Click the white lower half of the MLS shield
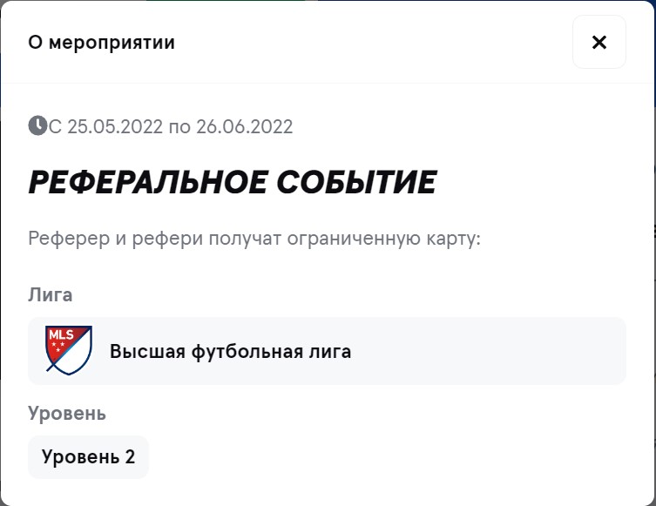The image size is (656, 506). tap(73, 359)
